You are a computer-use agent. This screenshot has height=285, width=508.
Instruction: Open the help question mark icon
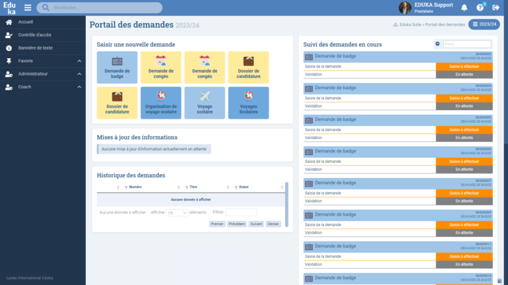(480, 7)
